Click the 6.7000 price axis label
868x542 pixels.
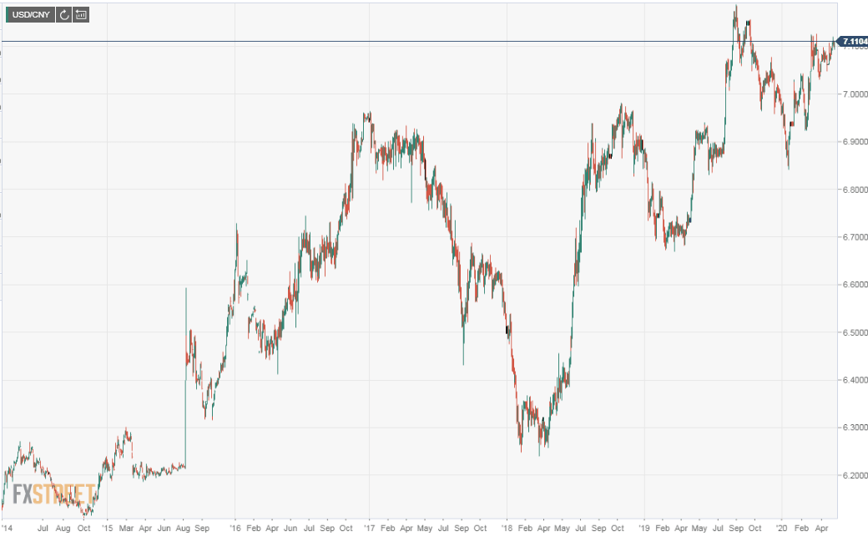click(x=851, y=237)
